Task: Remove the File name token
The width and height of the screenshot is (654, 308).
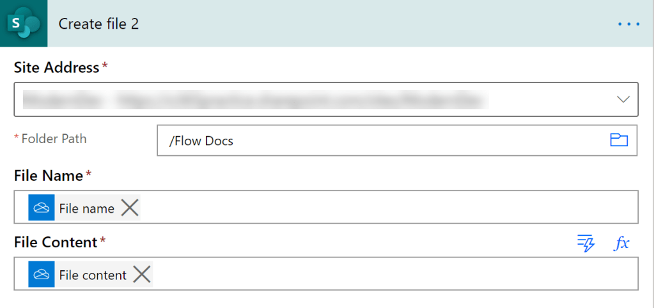Action: pos(130,207)
